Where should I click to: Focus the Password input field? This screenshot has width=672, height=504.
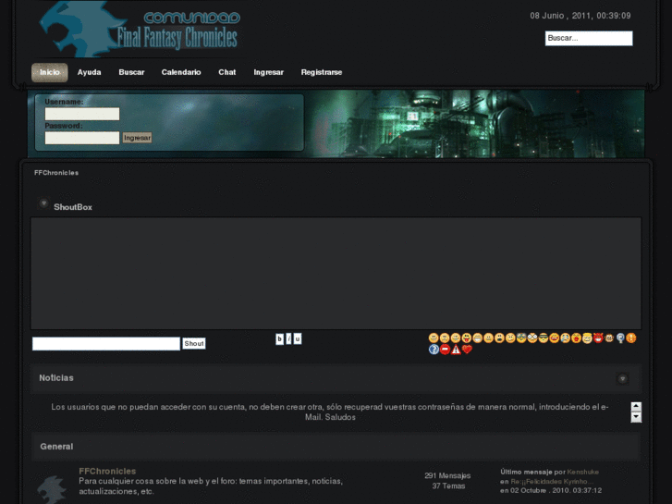click(82, 138)
